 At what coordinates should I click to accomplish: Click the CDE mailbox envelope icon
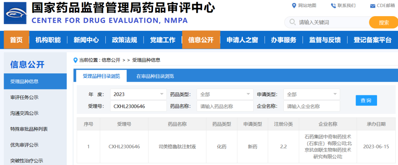[x=373, y=6]
